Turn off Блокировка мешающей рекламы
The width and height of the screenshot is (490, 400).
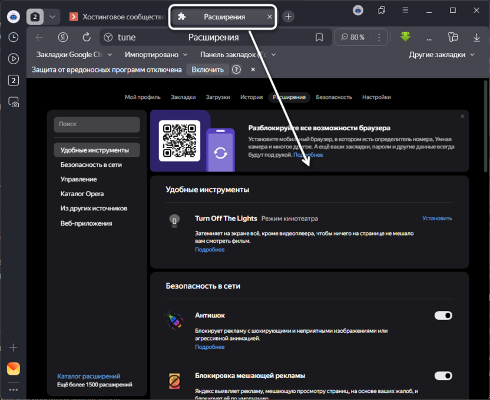tap(442, 375)
